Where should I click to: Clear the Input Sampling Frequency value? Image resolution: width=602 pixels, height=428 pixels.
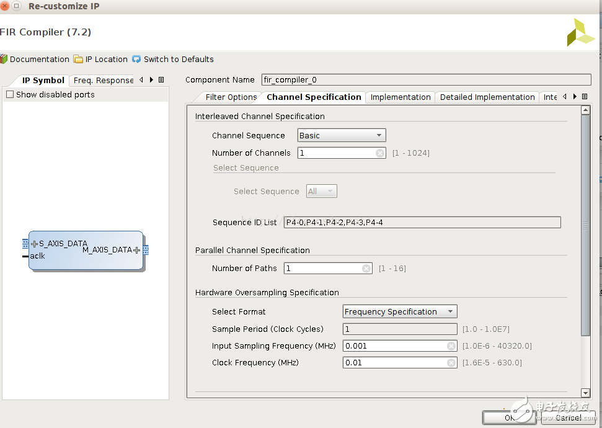tap(451, 346)
